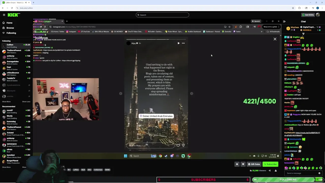This screenshot has width=325, height=183.
Task: Click the first quick emote in chat row
Action: click(286, 168)
